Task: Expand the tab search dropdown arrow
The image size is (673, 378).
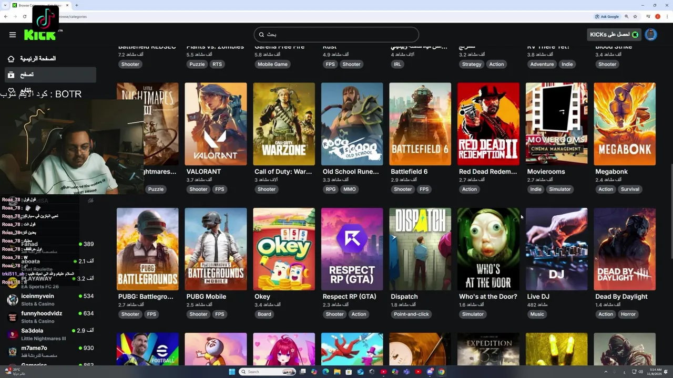Action: click(5, 5)
